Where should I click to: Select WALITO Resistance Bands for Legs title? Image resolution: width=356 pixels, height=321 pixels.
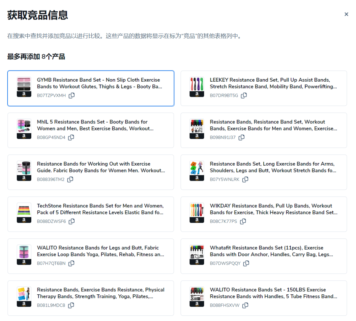coord(101,251)
